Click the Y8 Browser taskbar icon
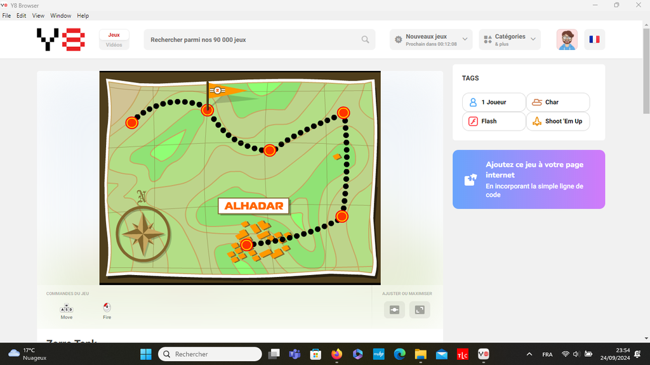 click(x=483, y=354)
